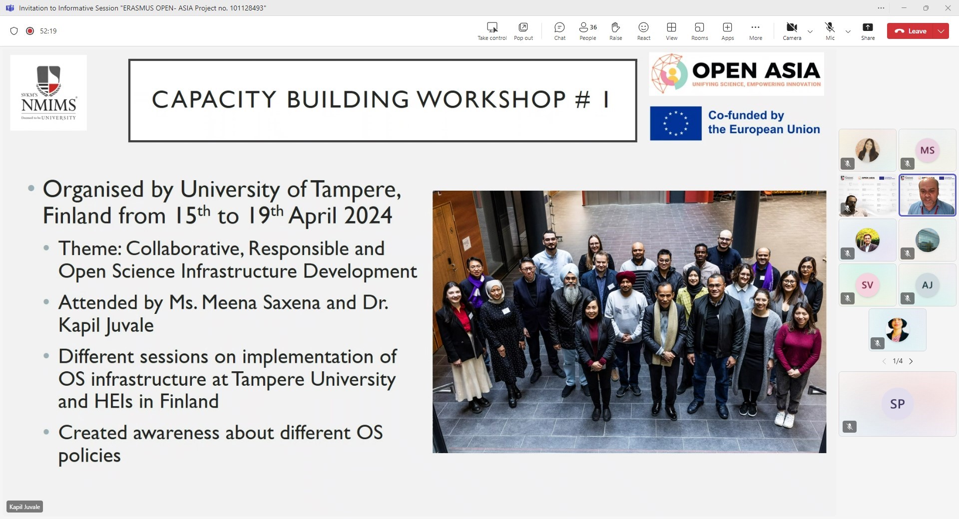This screenshot has height=519, width=959.
Task: Open the React emoji options
Action: pos(644,31)
